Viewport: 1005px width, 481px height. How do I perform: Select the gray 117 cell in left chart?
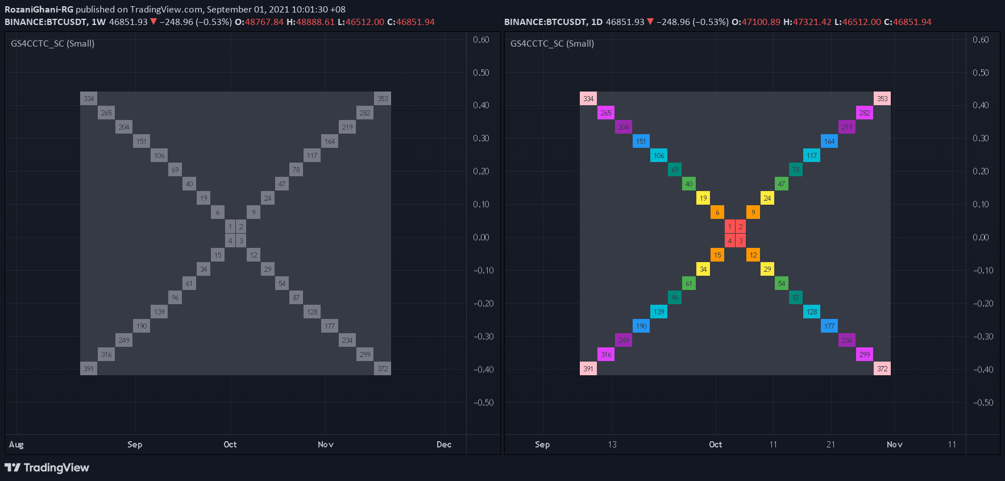312,155
